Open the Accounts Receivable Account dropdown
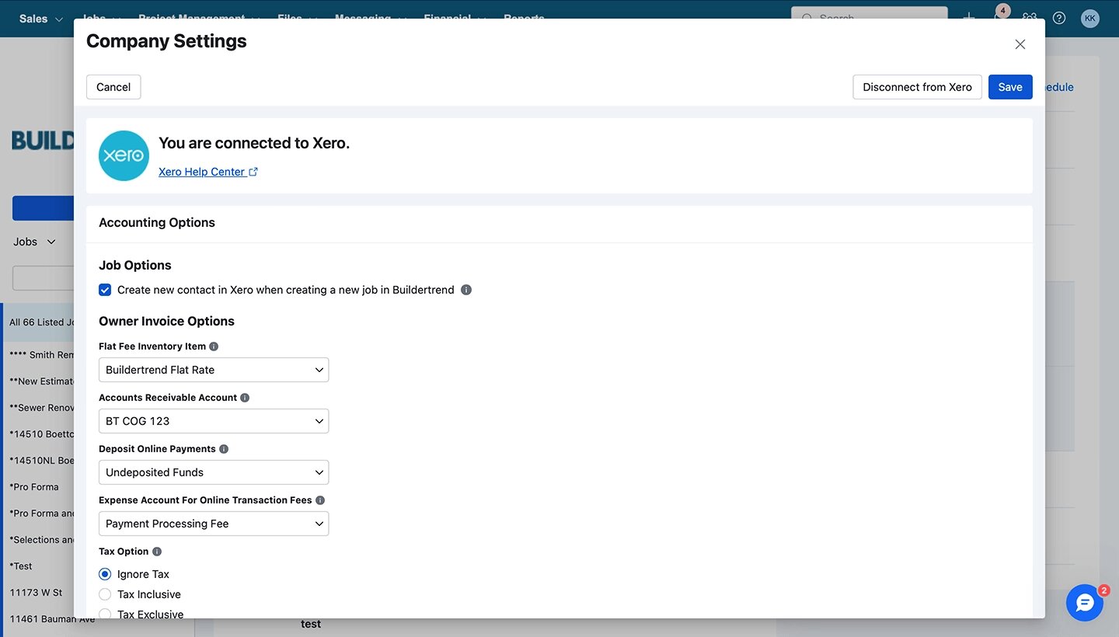The height and width of the screenshot is (637, 1119). pyautogui.click(x=213, y=420)
